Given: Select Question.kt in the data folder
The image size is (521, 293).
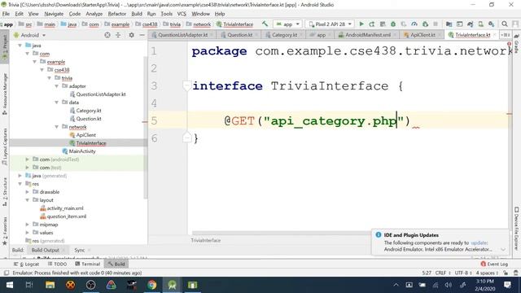Looking at the screenshot, I should point(89,119).
